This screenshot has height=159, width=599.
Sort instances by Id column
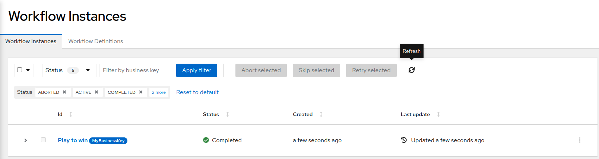pos(71,114)
